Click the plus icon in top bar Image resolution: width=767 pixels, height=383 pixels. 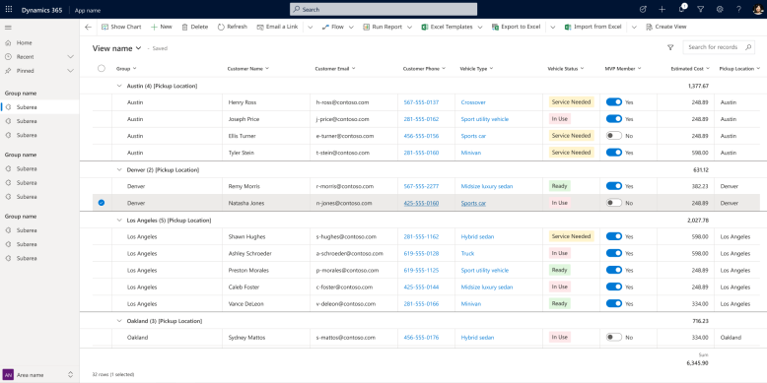click(662, 9)
